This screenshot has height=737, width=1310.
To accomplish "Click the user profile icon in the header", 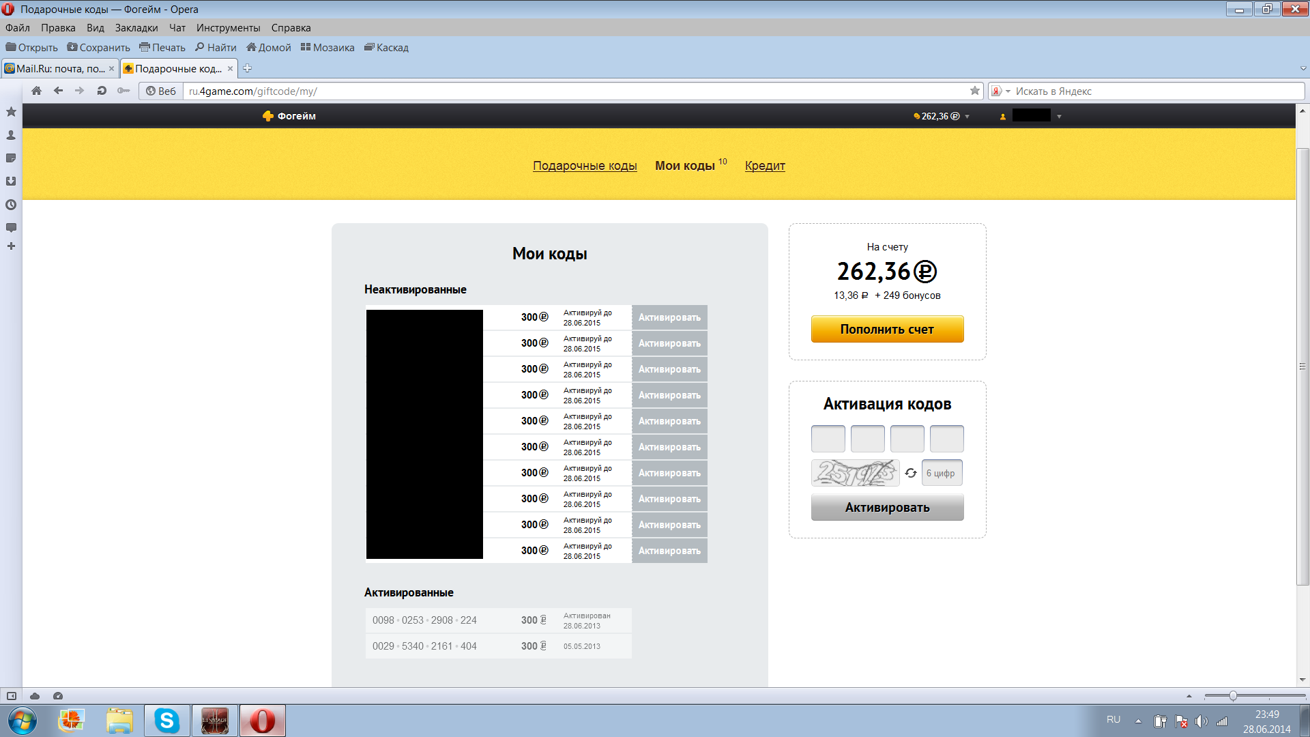I will point(1003,117).
